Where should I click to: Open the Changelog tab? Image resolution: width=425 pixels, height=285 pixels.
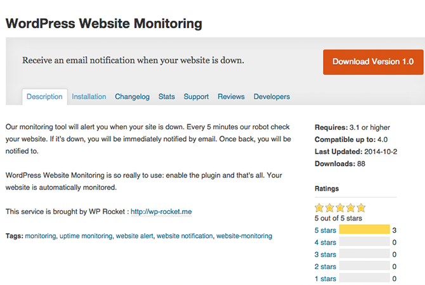[133, 97]
